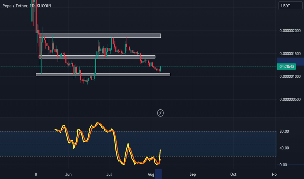304x179 pixels.
Task: Click the Aug label on the time axis
Action: click(x=151, y=174)
